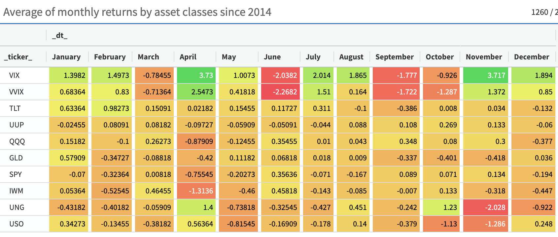Select the _dt_ grouping header
This screenshot has width=558, height=237.
tap(60, 36)
